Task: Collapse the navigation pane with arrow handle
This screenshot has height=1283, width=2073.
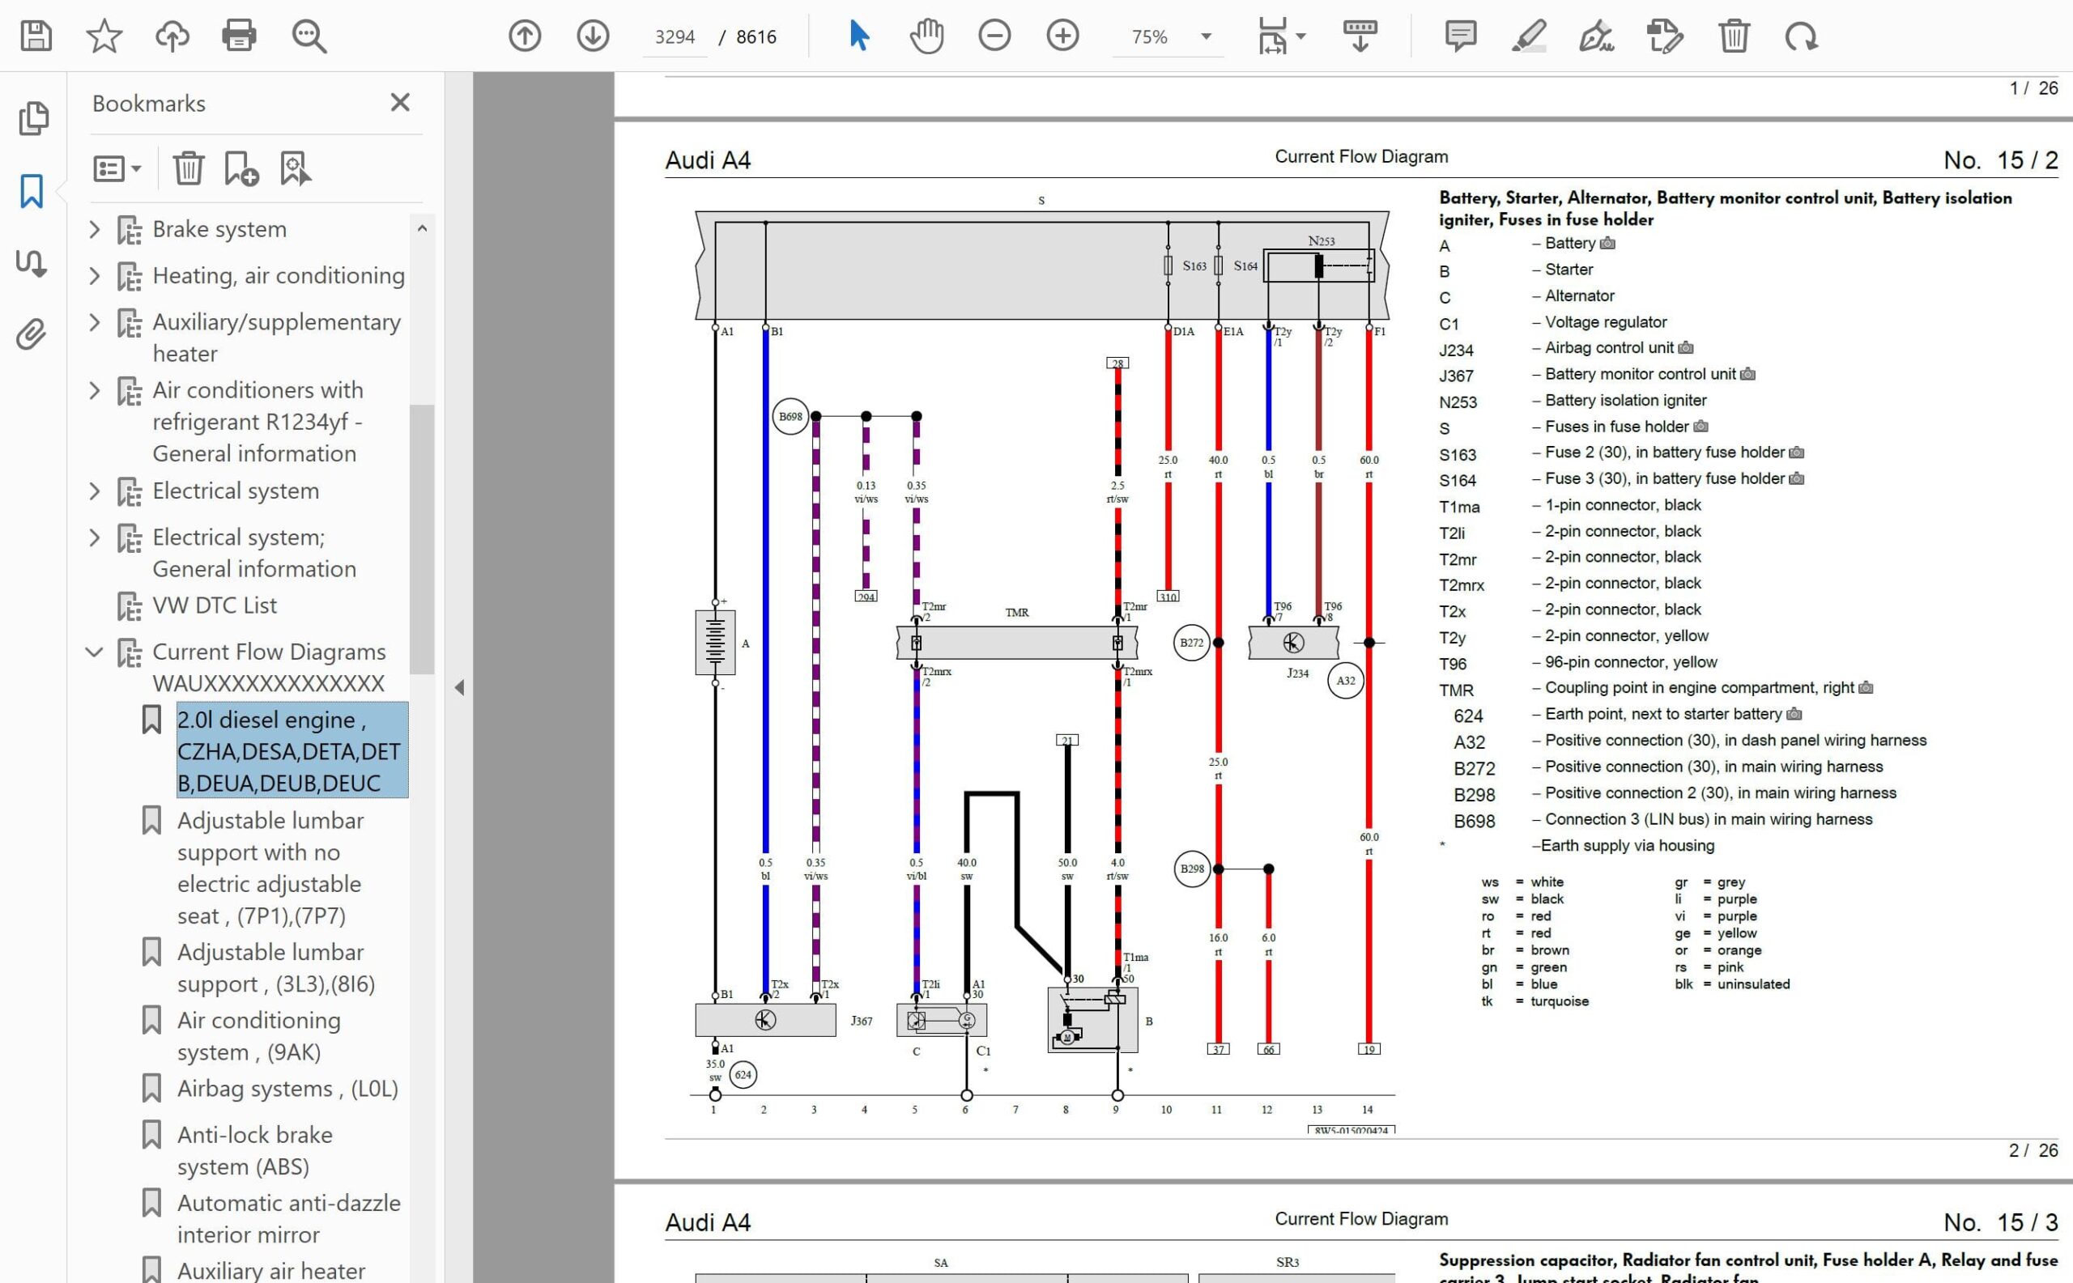Action: 459,687
